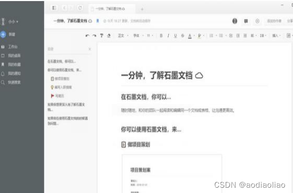Apply the text highlight color
This screenshot has width=293, height=193.
click(199, 36)
